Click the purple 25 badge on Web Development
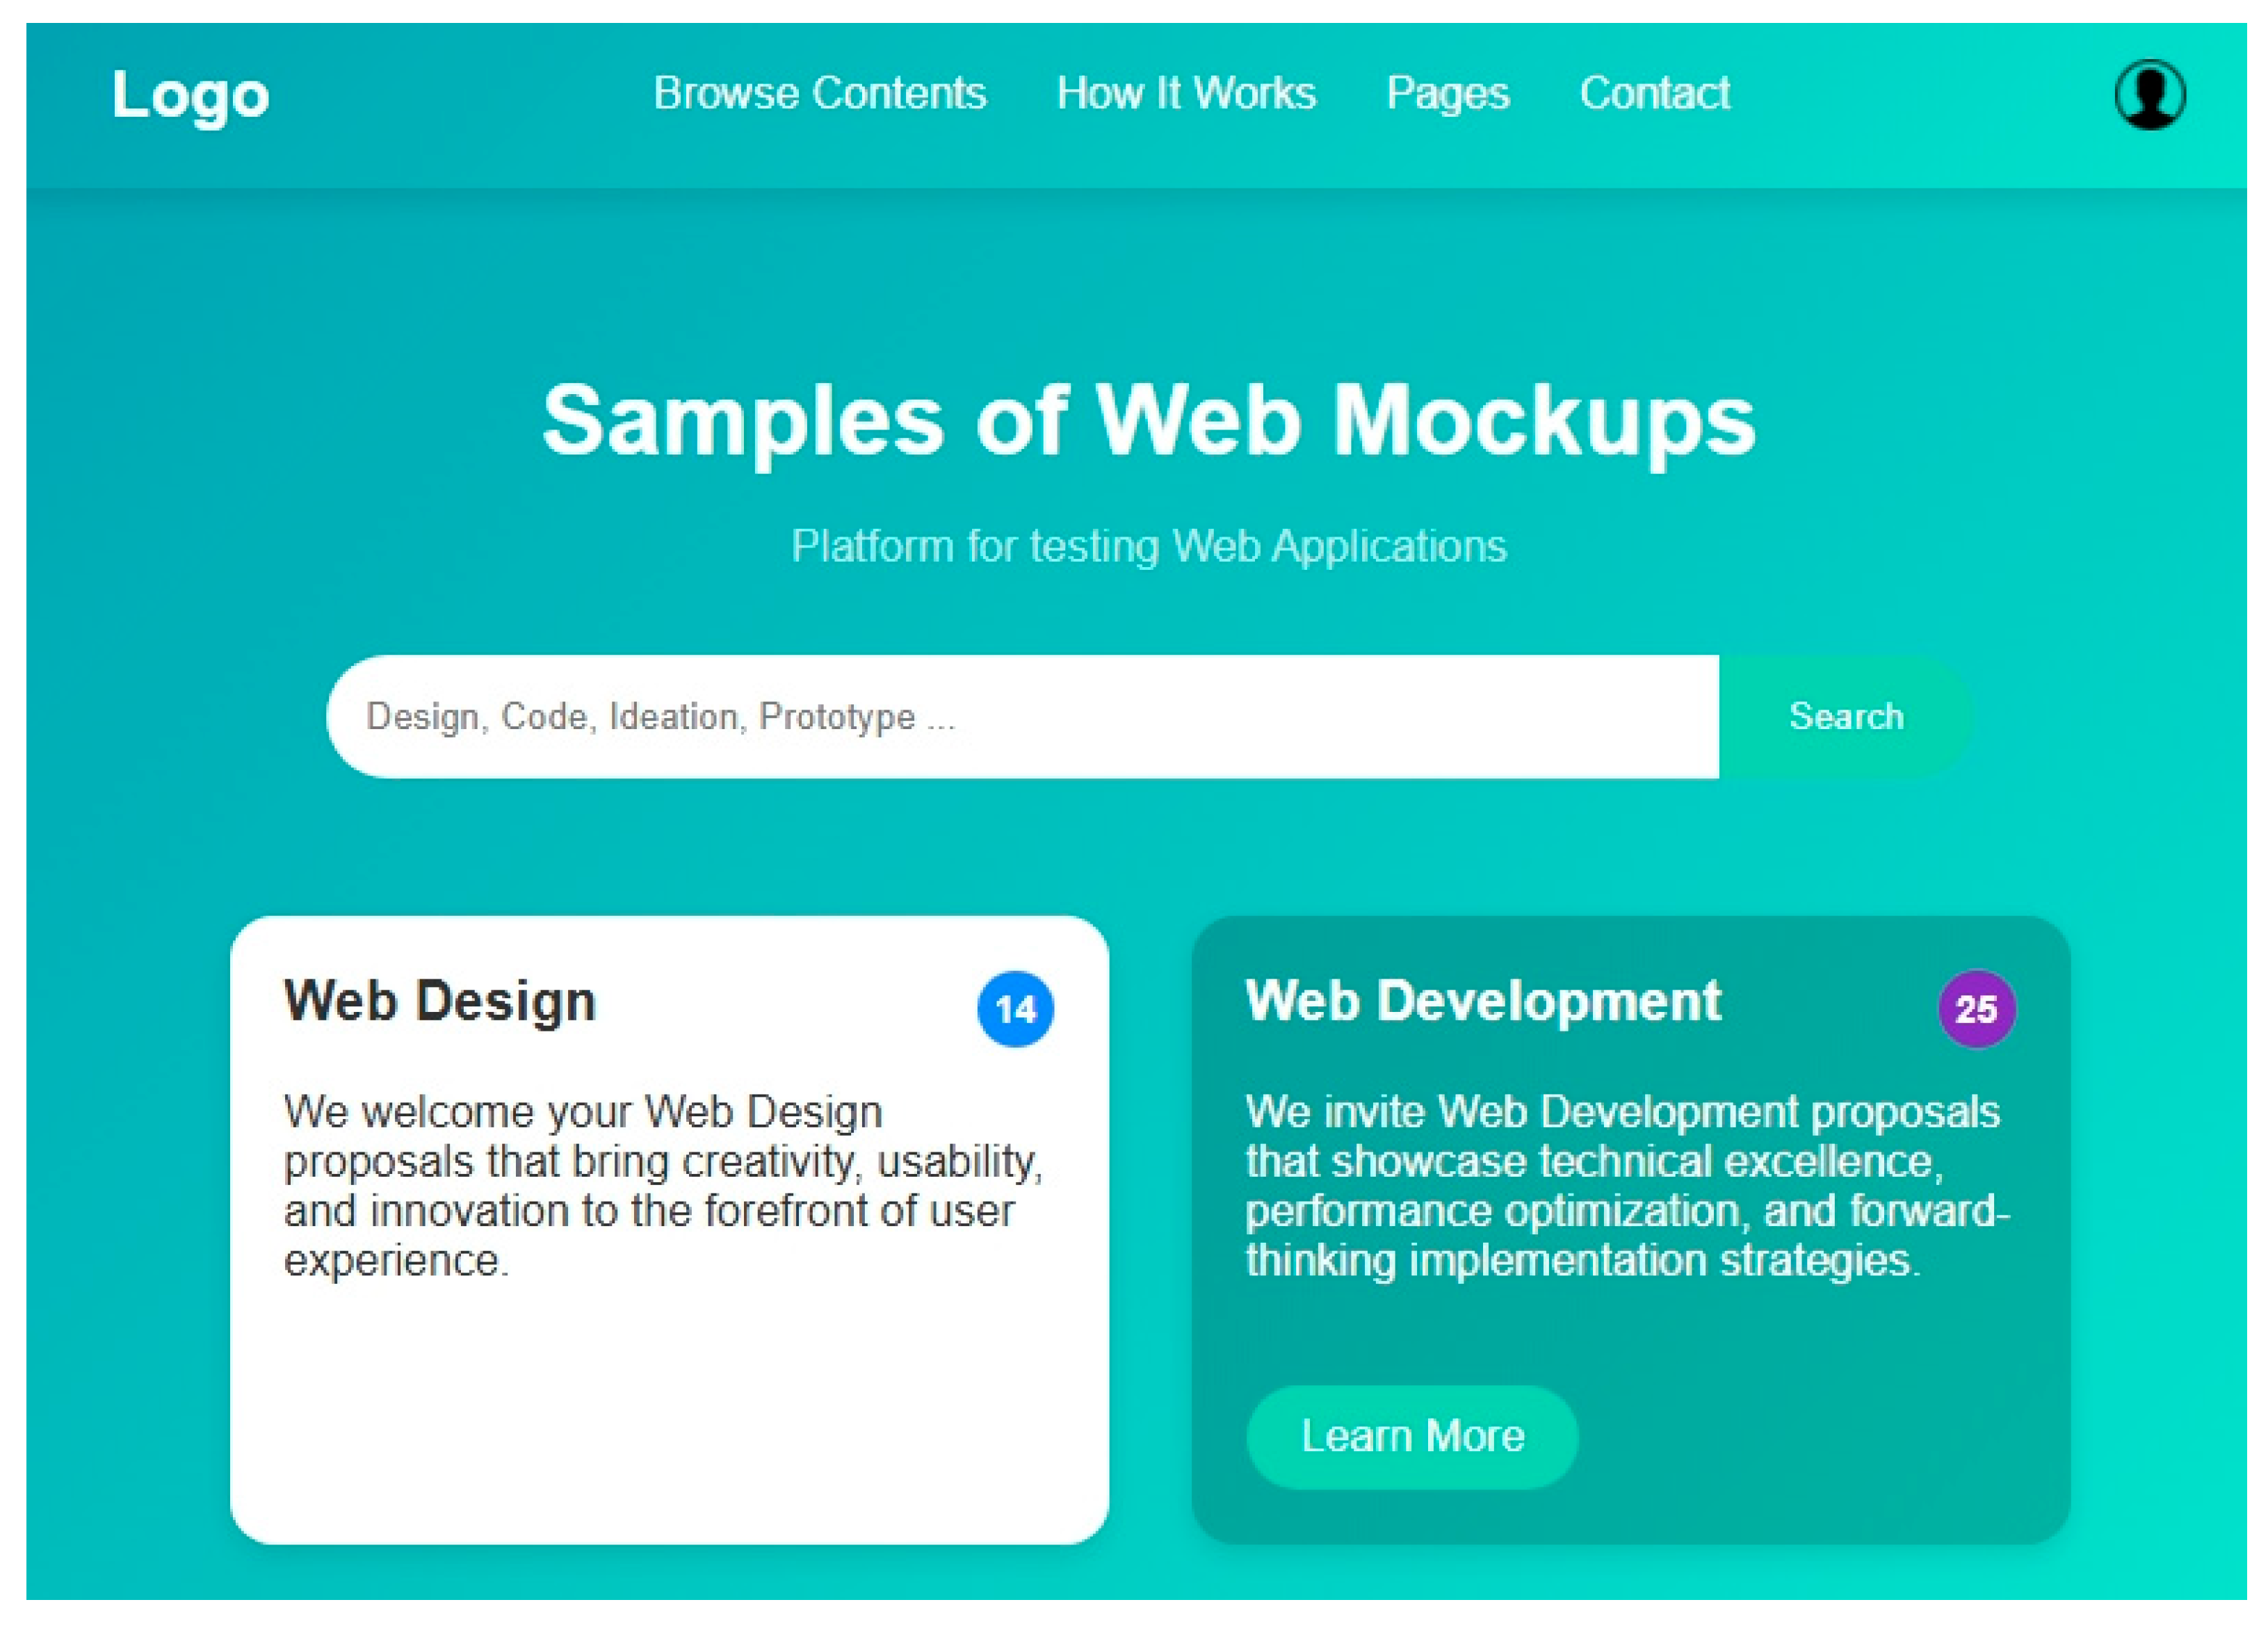The width and height of the screenshot is (2268, 1625). pos(1977,1009)
